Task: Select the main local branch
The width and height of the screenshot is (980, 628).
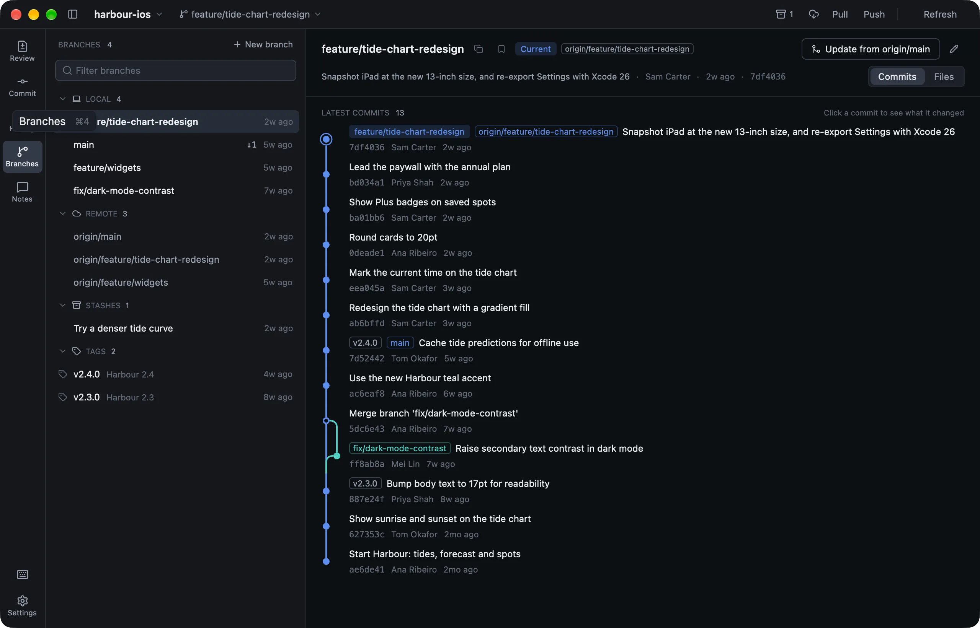Action: coord(177,145)
